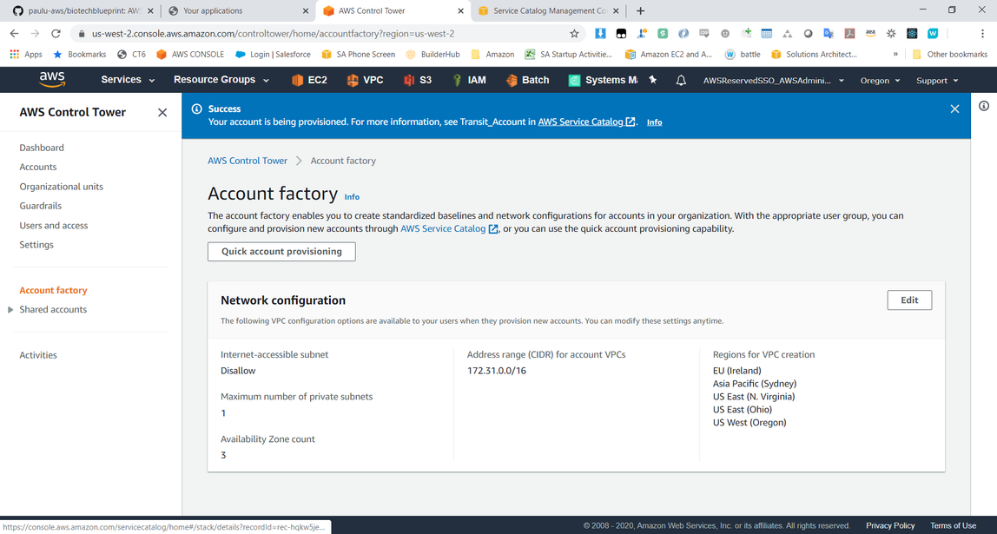
Task: Open the S3 service shortcut
Action: 417,80
